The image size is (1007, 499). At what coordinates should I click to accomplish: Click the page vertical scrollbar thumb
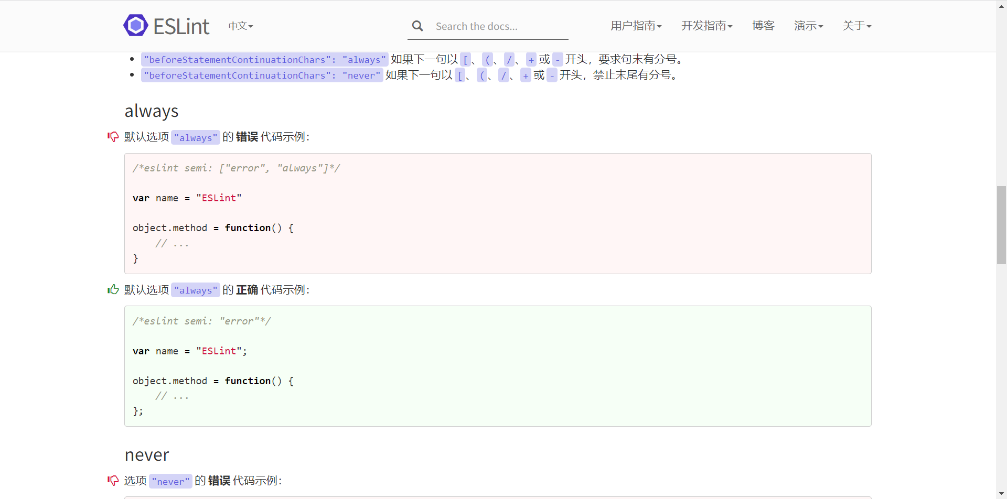pyautogui.click(x=1002, y=225)
